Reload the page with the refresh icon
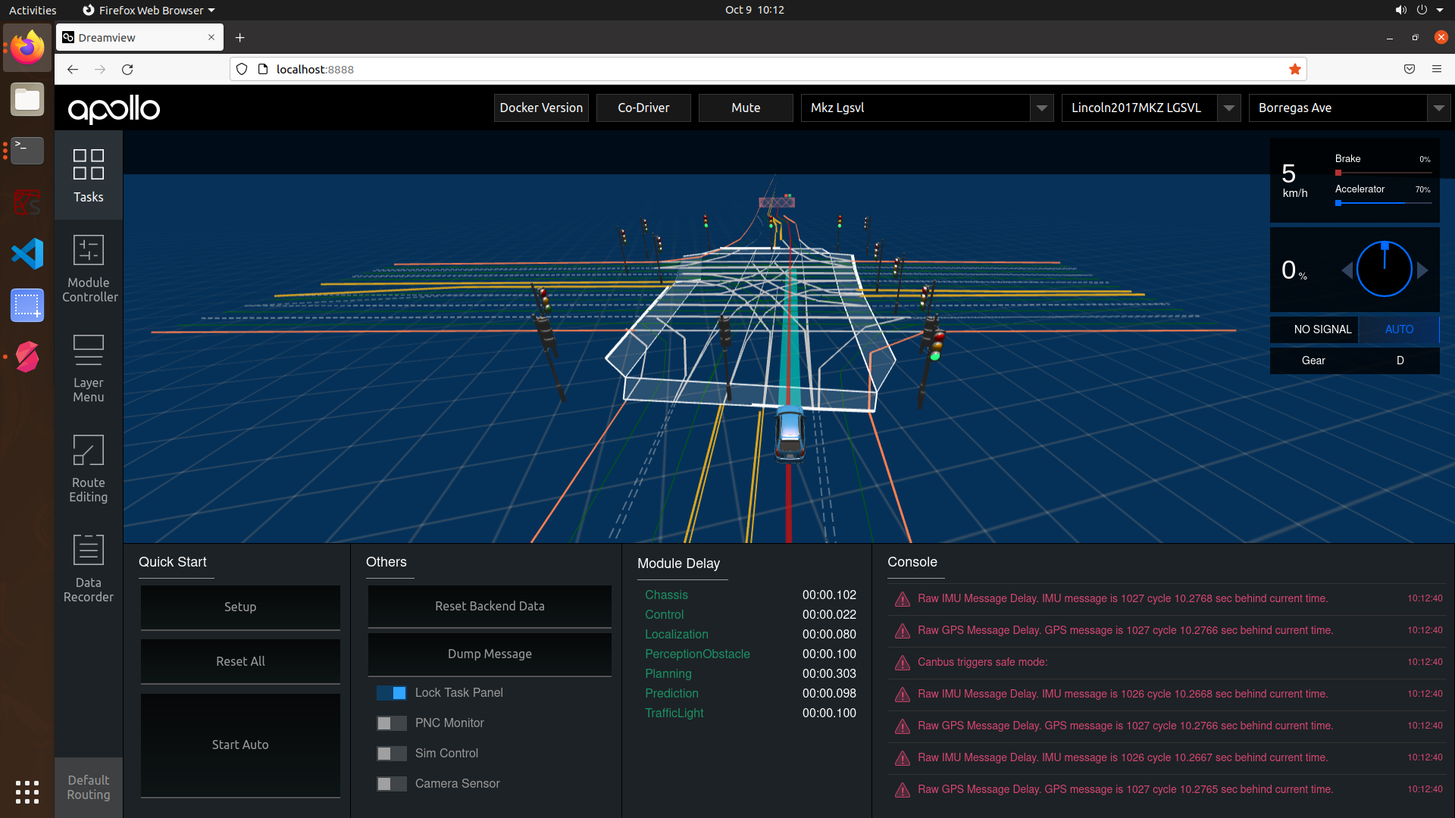The height and width of the screenshot is (818, 1455). (127, 70)
